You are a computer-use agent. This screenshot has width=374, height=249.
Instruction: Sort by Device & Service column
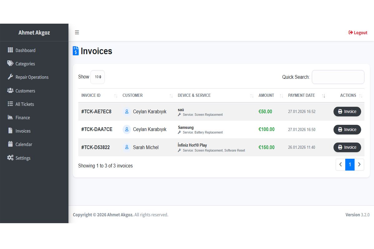point(215,96)
